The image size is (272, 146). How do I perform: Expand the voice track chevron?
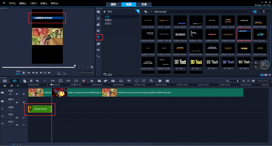[24, 118]
